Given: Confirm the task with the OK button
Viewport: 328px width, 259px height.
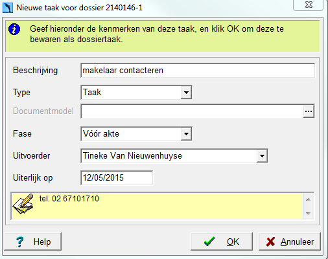Looking at the screenshot, I should tap(222, 242).
